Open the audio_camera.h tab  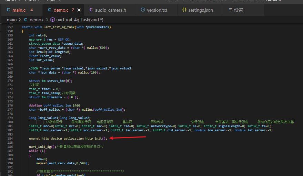click(110, 10)
